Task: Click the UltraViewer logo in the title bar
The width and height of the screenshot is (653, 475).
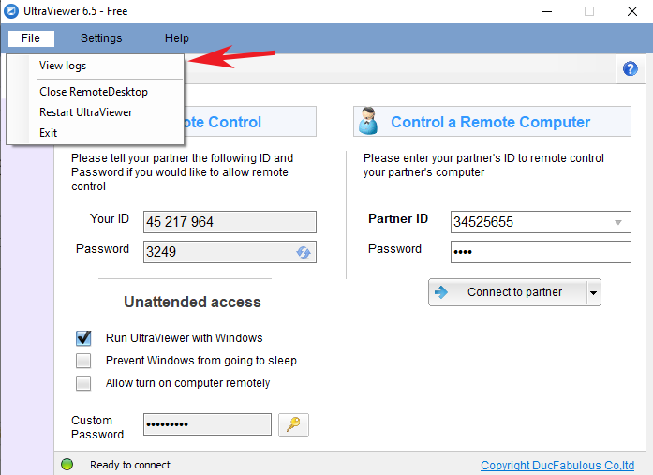Action: click(x=10, y=11)
